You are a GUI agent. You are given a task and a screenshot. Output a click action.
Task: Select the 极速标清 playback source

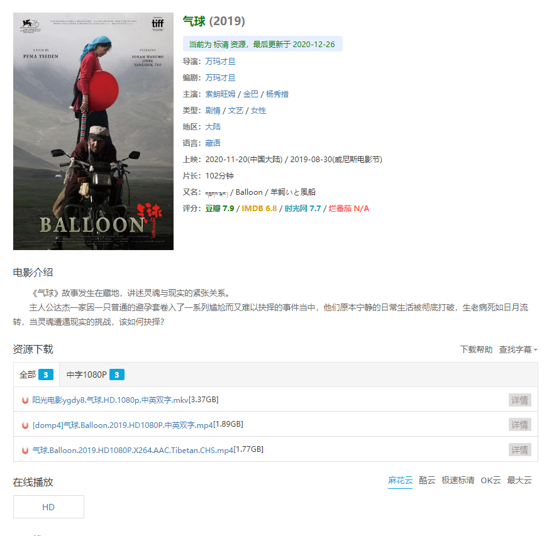click(458, 480)
